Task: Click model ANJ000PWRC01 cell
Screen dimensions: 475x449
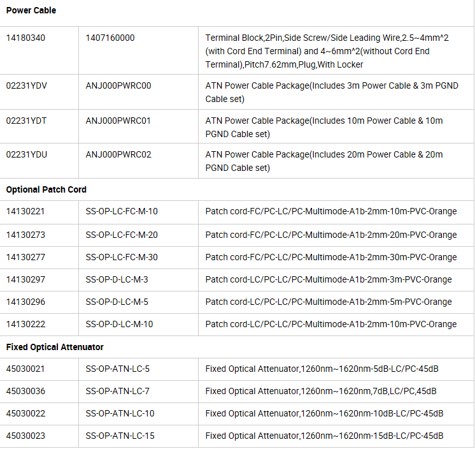Action: (x=118, y=121)
